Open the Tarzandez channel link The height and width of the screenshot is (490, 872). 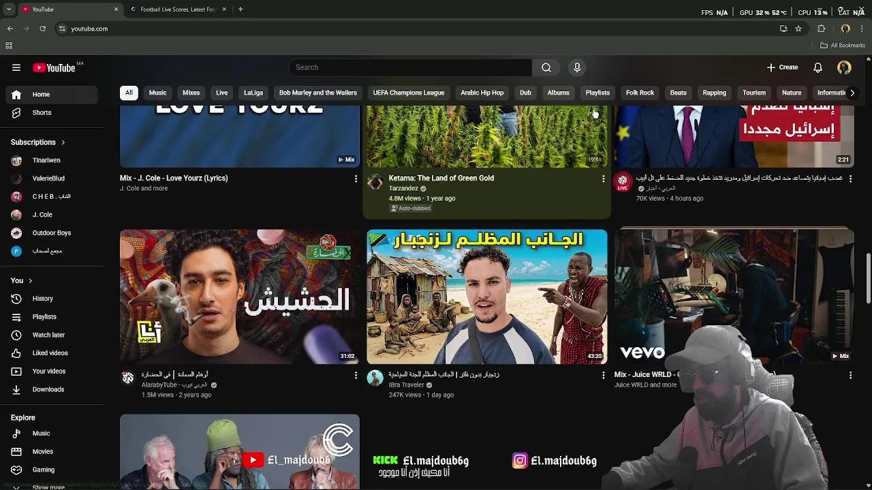click(x=403, y=189)
